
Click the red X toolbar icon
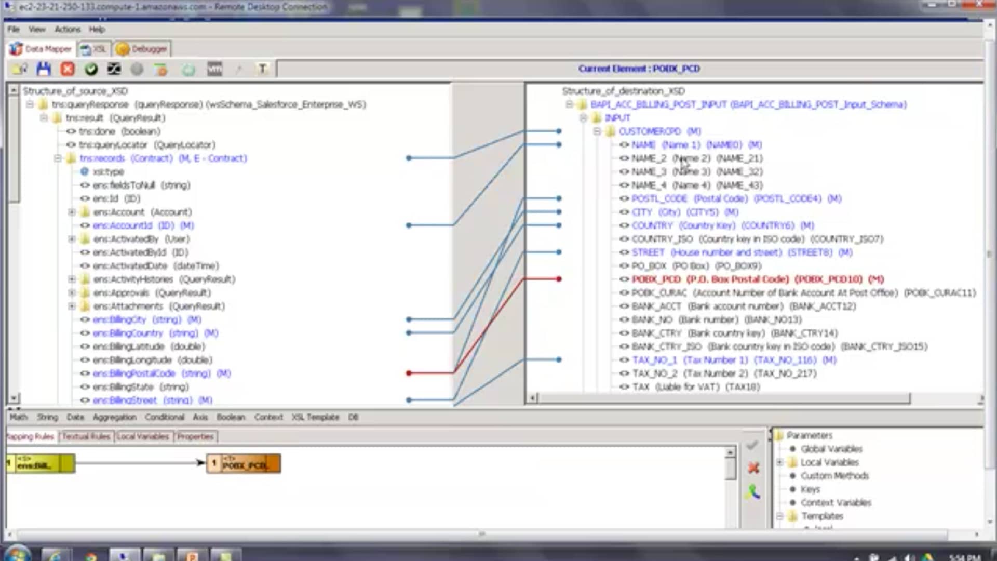point(68,69)
